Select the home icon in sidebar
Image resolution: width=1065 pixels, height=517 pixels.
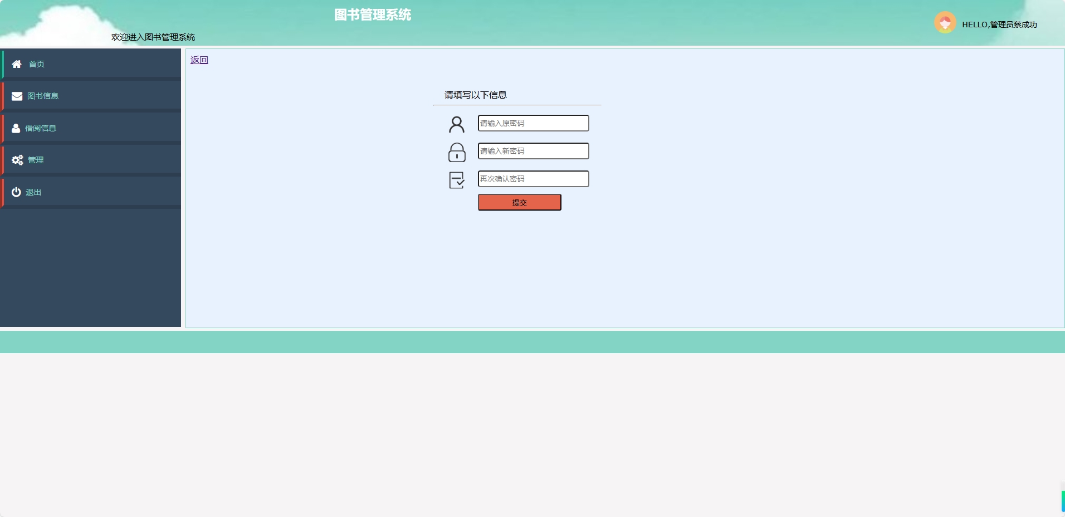[16, 64]
